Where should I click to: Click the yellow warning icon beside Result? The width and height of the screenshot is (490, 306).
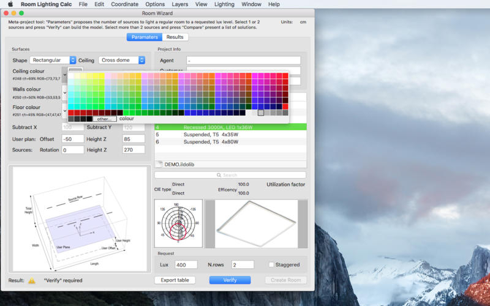click(x=32, y=280)
